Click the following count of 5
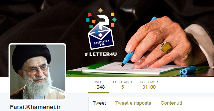 click(122, 87)
